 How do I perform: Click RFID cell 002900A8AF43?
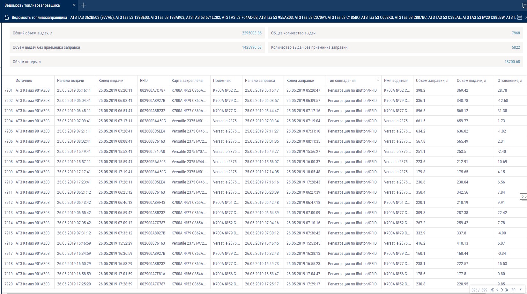coord(152,203)
